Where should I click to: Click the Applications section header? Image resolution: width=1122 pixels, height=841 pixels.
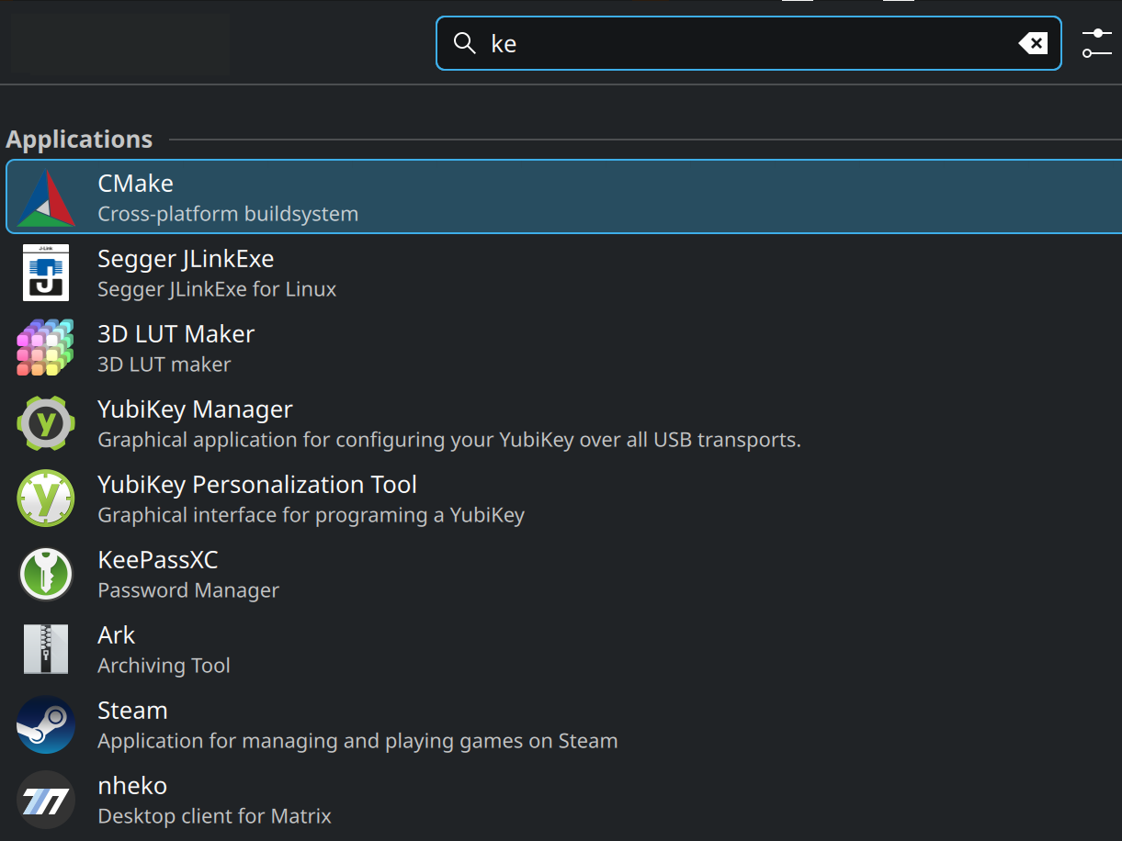[x=80, y=140]
